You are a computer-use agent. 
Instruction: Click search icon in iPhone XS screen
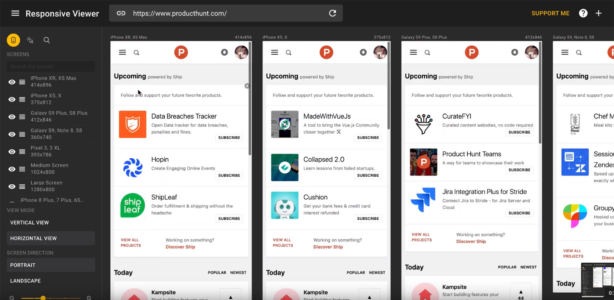[289, 53]
